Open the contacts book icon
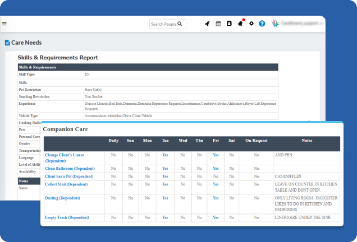 pos(229,24)
